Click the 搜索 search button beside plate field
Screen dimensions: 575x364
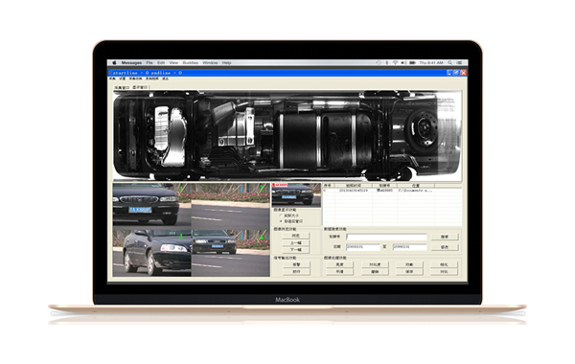point(445,238)
